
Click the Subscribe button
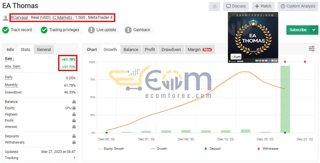click(298, 30)
